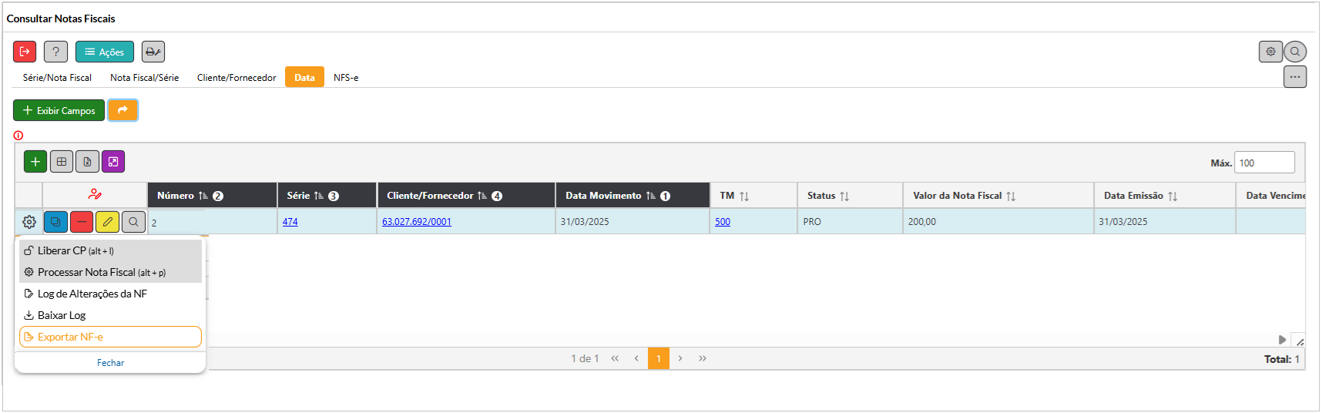
Task: Click the purple expand grid icon
Action: point(113,162)
